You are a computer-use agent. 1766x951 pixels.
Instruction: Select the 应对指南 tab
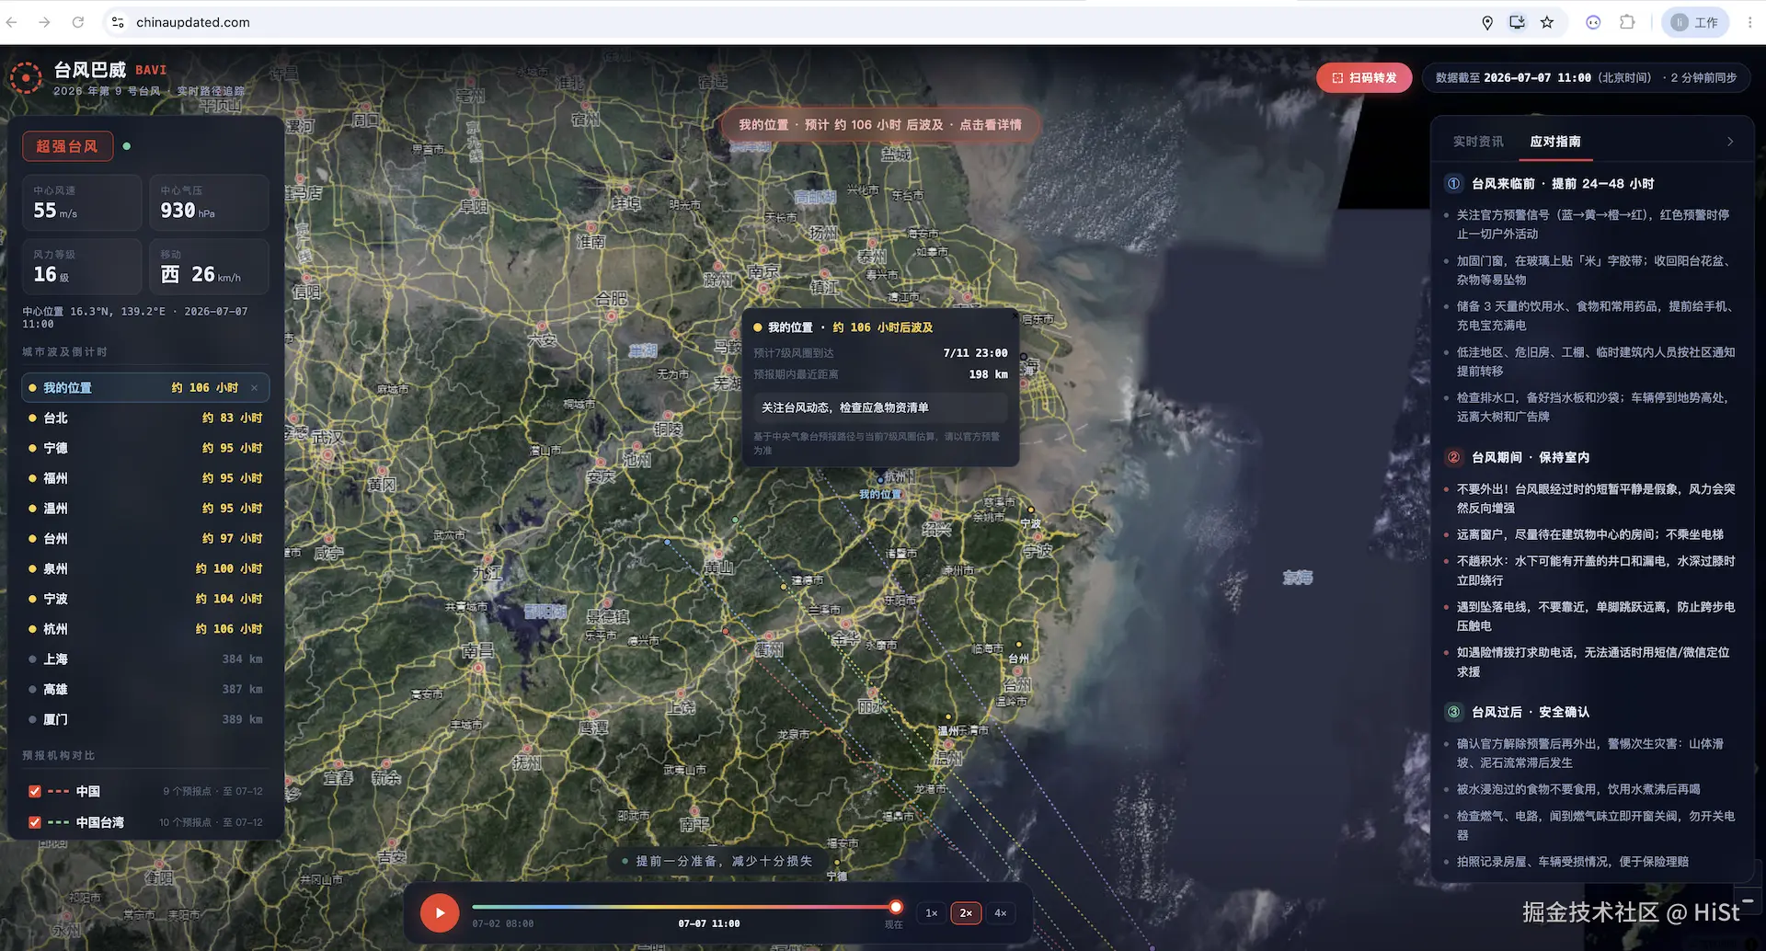point(1555,142)
